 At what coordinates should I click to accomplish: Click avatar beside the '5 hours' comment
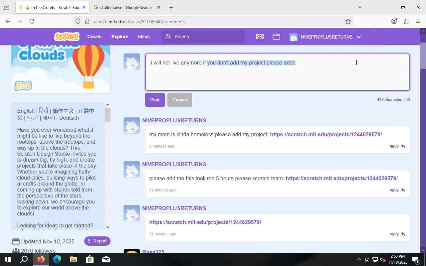tap(132, 169)
